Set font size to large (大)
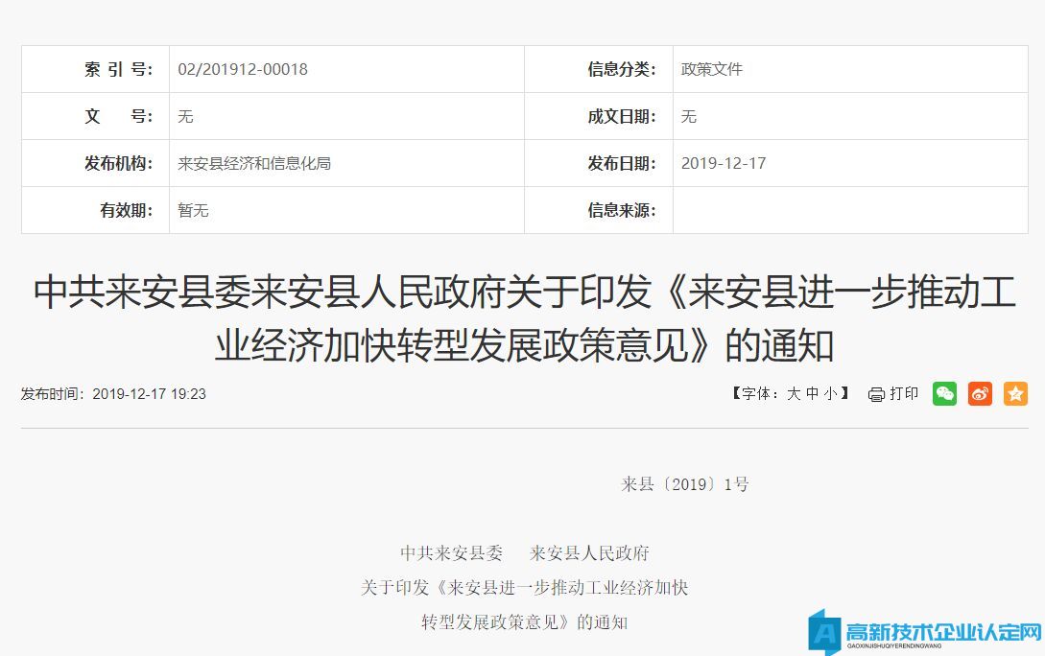 tap(794, 393)
